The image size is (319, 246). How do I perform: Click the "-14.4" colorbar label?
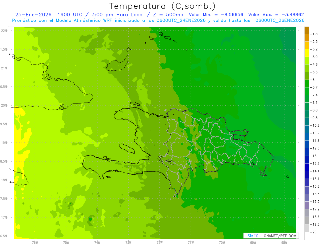314,171
